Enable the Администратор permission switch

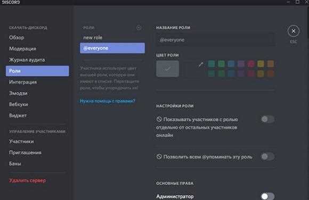pyautogui.click(x=267, y=196)
